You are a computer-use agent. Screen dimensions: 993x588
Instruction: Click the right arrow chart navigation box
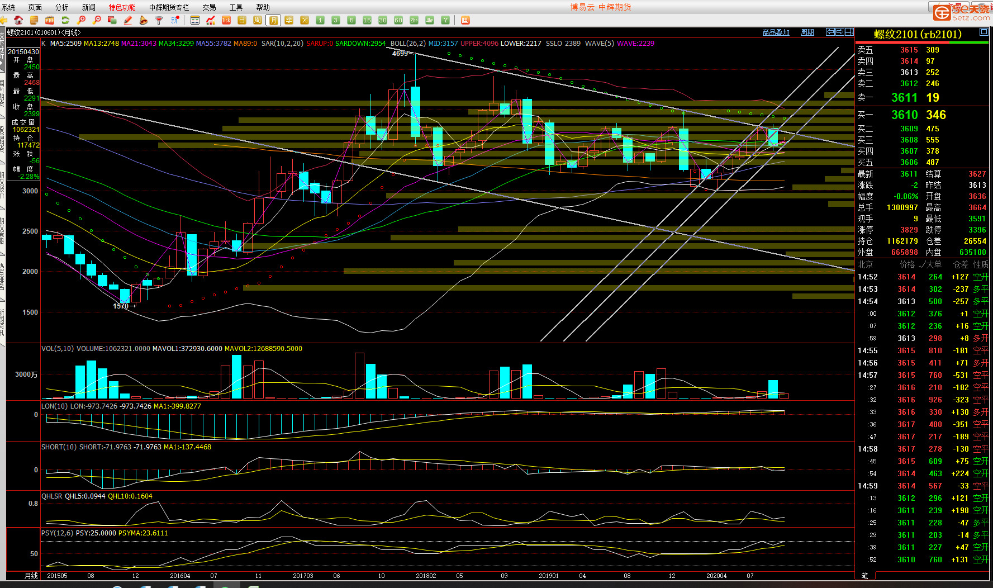[x=840, y=32]
